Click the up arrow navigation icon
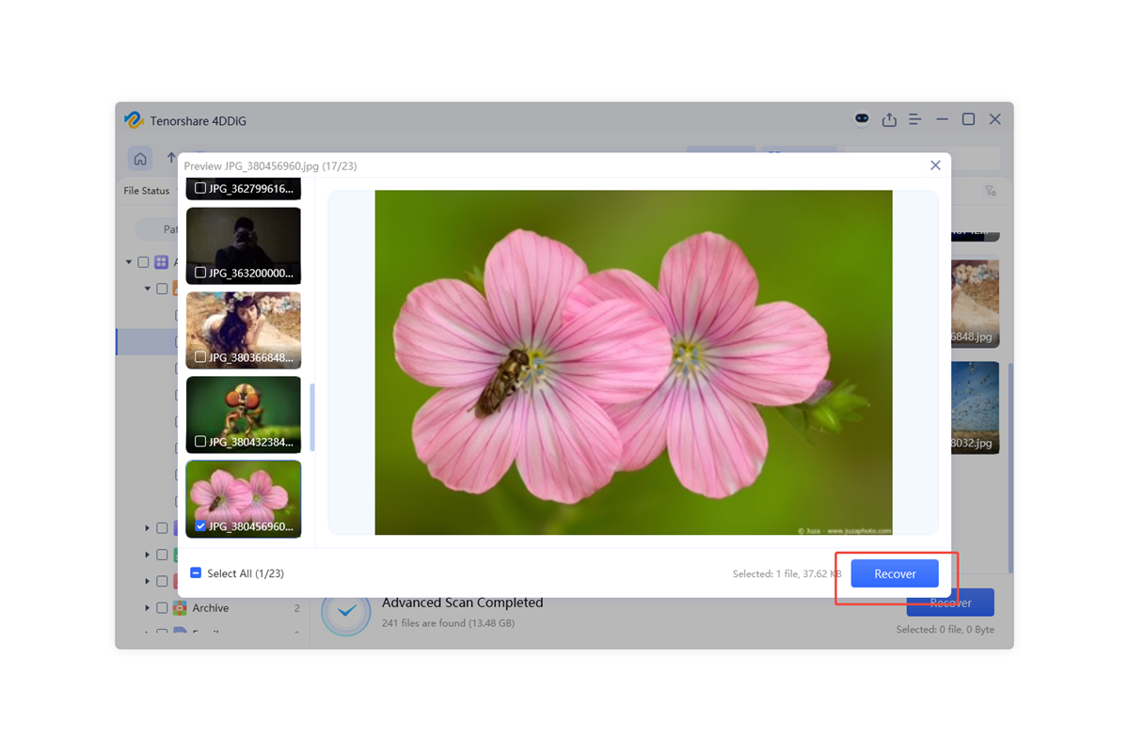Screen dimensions: 1129x752 coord(171,158)
